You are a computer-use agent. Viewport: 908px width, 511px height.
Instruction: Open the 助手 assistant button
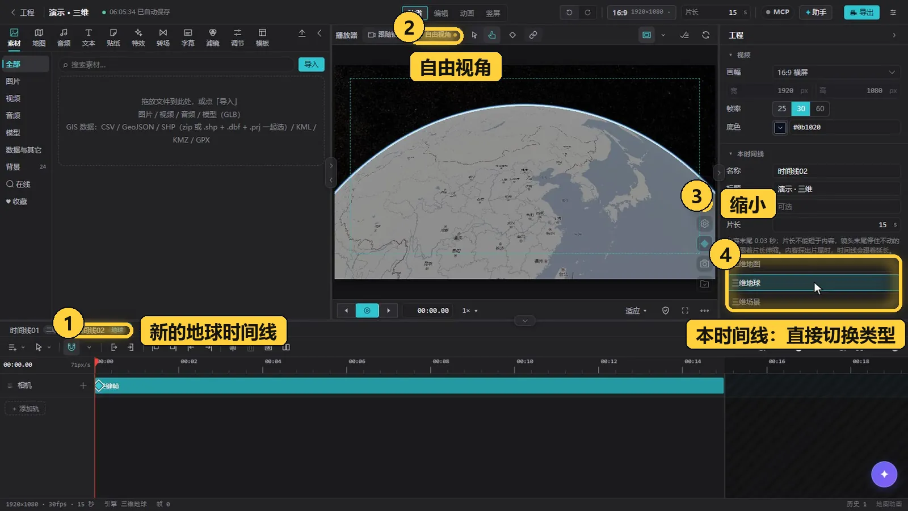(x=815, y=12)
